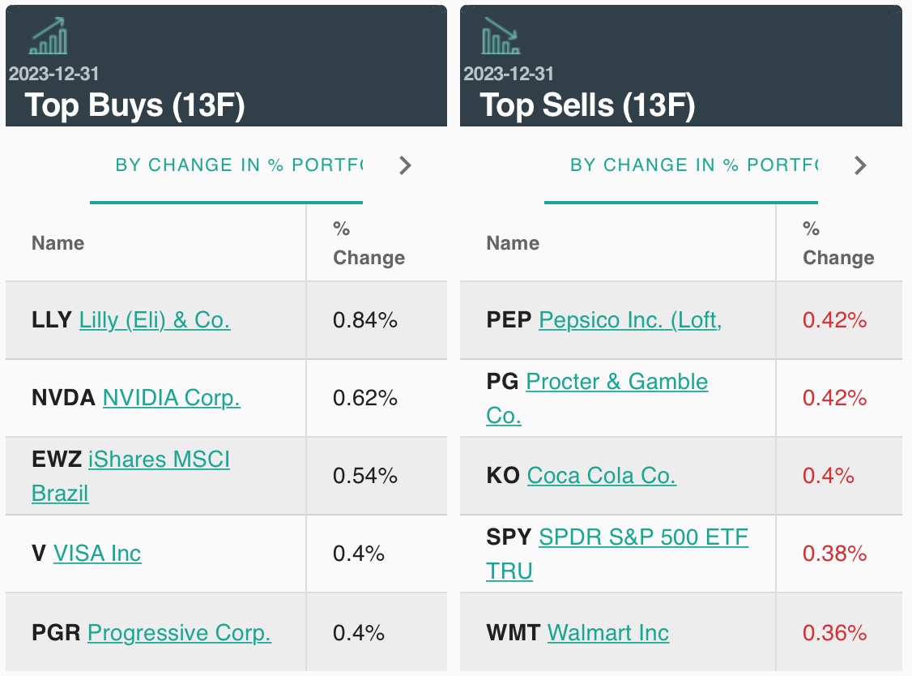Open the NVIDIA Corp. stock link

tap(171, 398)
